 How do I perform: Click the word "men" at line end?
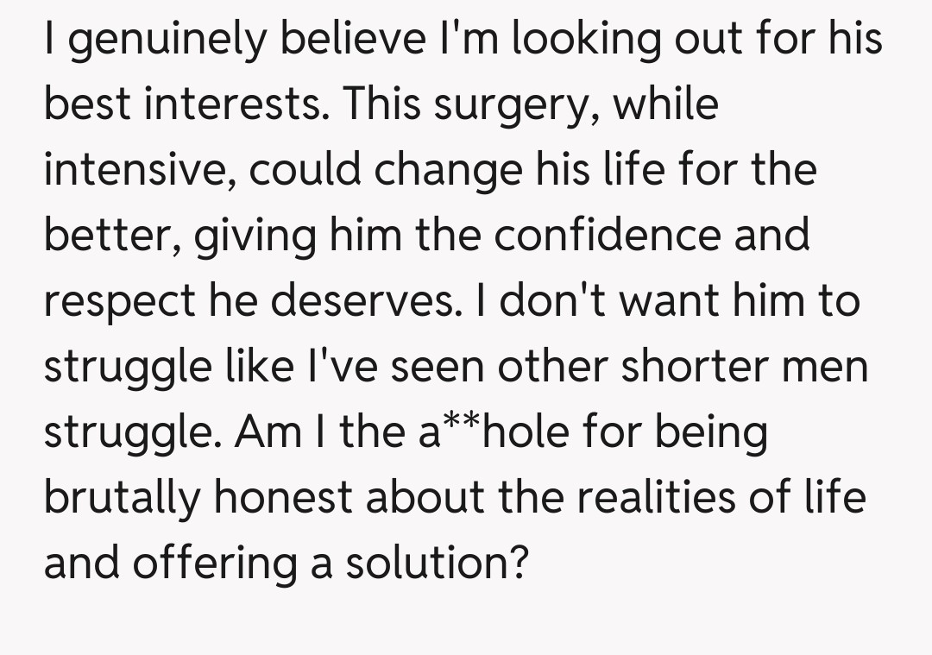tap(829, 368)
